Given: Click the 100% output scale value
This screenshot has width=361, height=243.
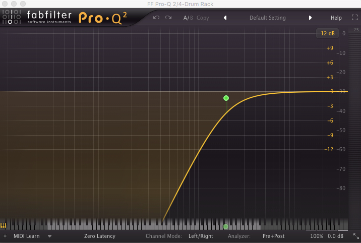Looking at the screenshot, I should pyautogui.click(x=317, y=236).
